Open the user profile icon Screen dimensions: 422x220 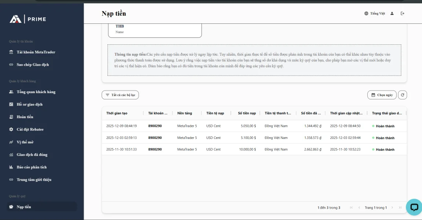coord(392,14)
